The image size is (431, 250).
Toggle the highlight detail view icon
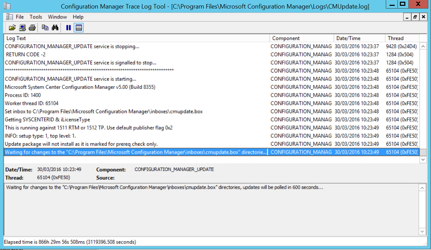point(79,28)
